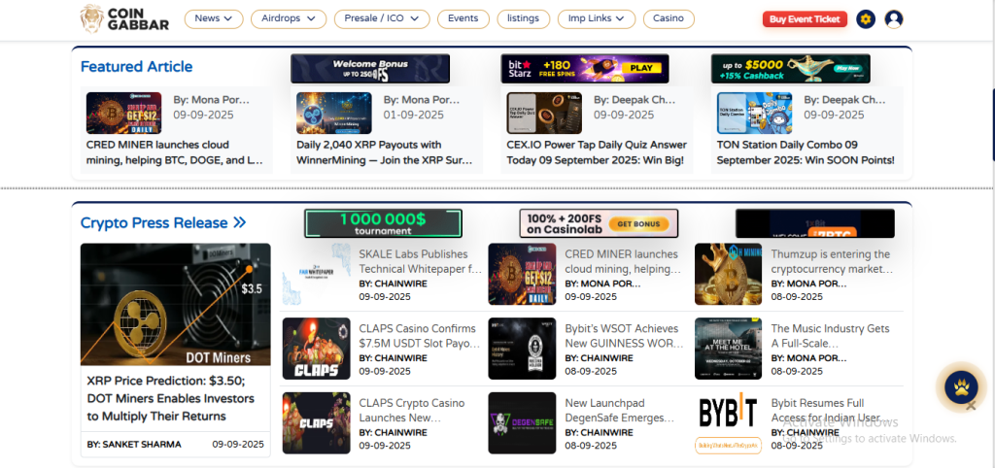This screenshot has width=995, height=468.
Task: Open the CLAPS Casino $7.5M payout thumbnail
Action: (x=316, y=349)
